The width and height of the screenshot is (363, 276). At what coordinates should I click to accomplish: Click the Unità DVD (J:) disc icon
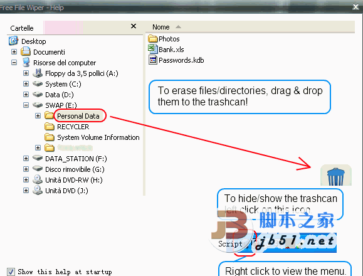(x=38, y=190)
